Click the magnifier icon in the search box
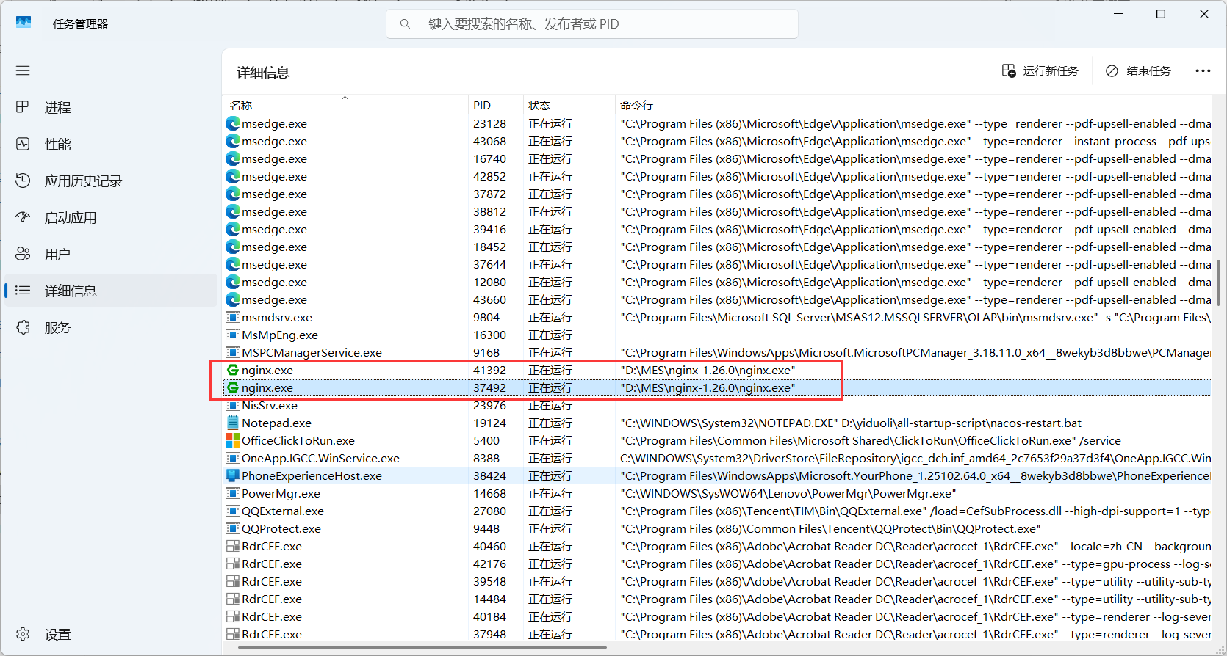The width and height of the screenshot is (1227, 656). pyautogui.click(x=405, y=23)
